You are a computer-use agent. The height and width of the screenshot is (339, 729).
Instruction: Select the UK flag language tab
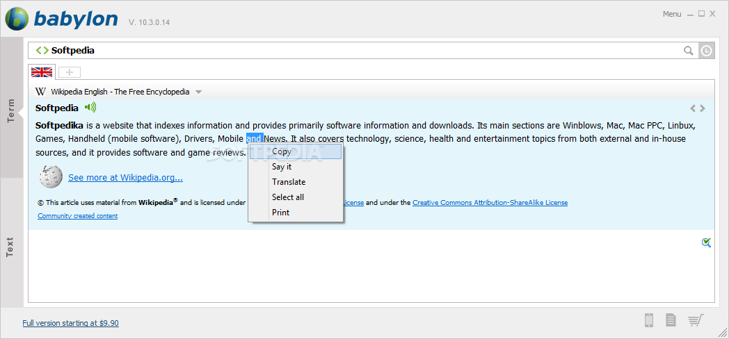click(x=41, y=72)
